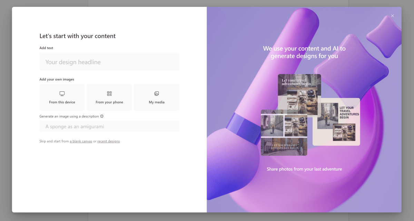Click the picture icon for My media
414x221 pixels.
(157, 93)
